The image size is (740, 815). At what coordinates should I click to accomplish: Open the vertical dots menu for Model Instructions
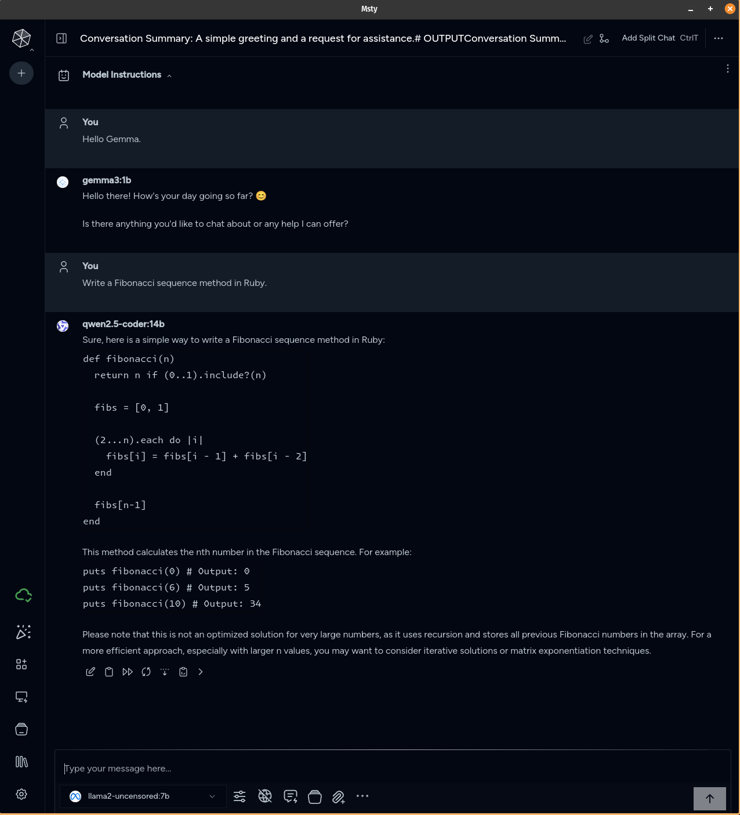(x=728, y=68)
